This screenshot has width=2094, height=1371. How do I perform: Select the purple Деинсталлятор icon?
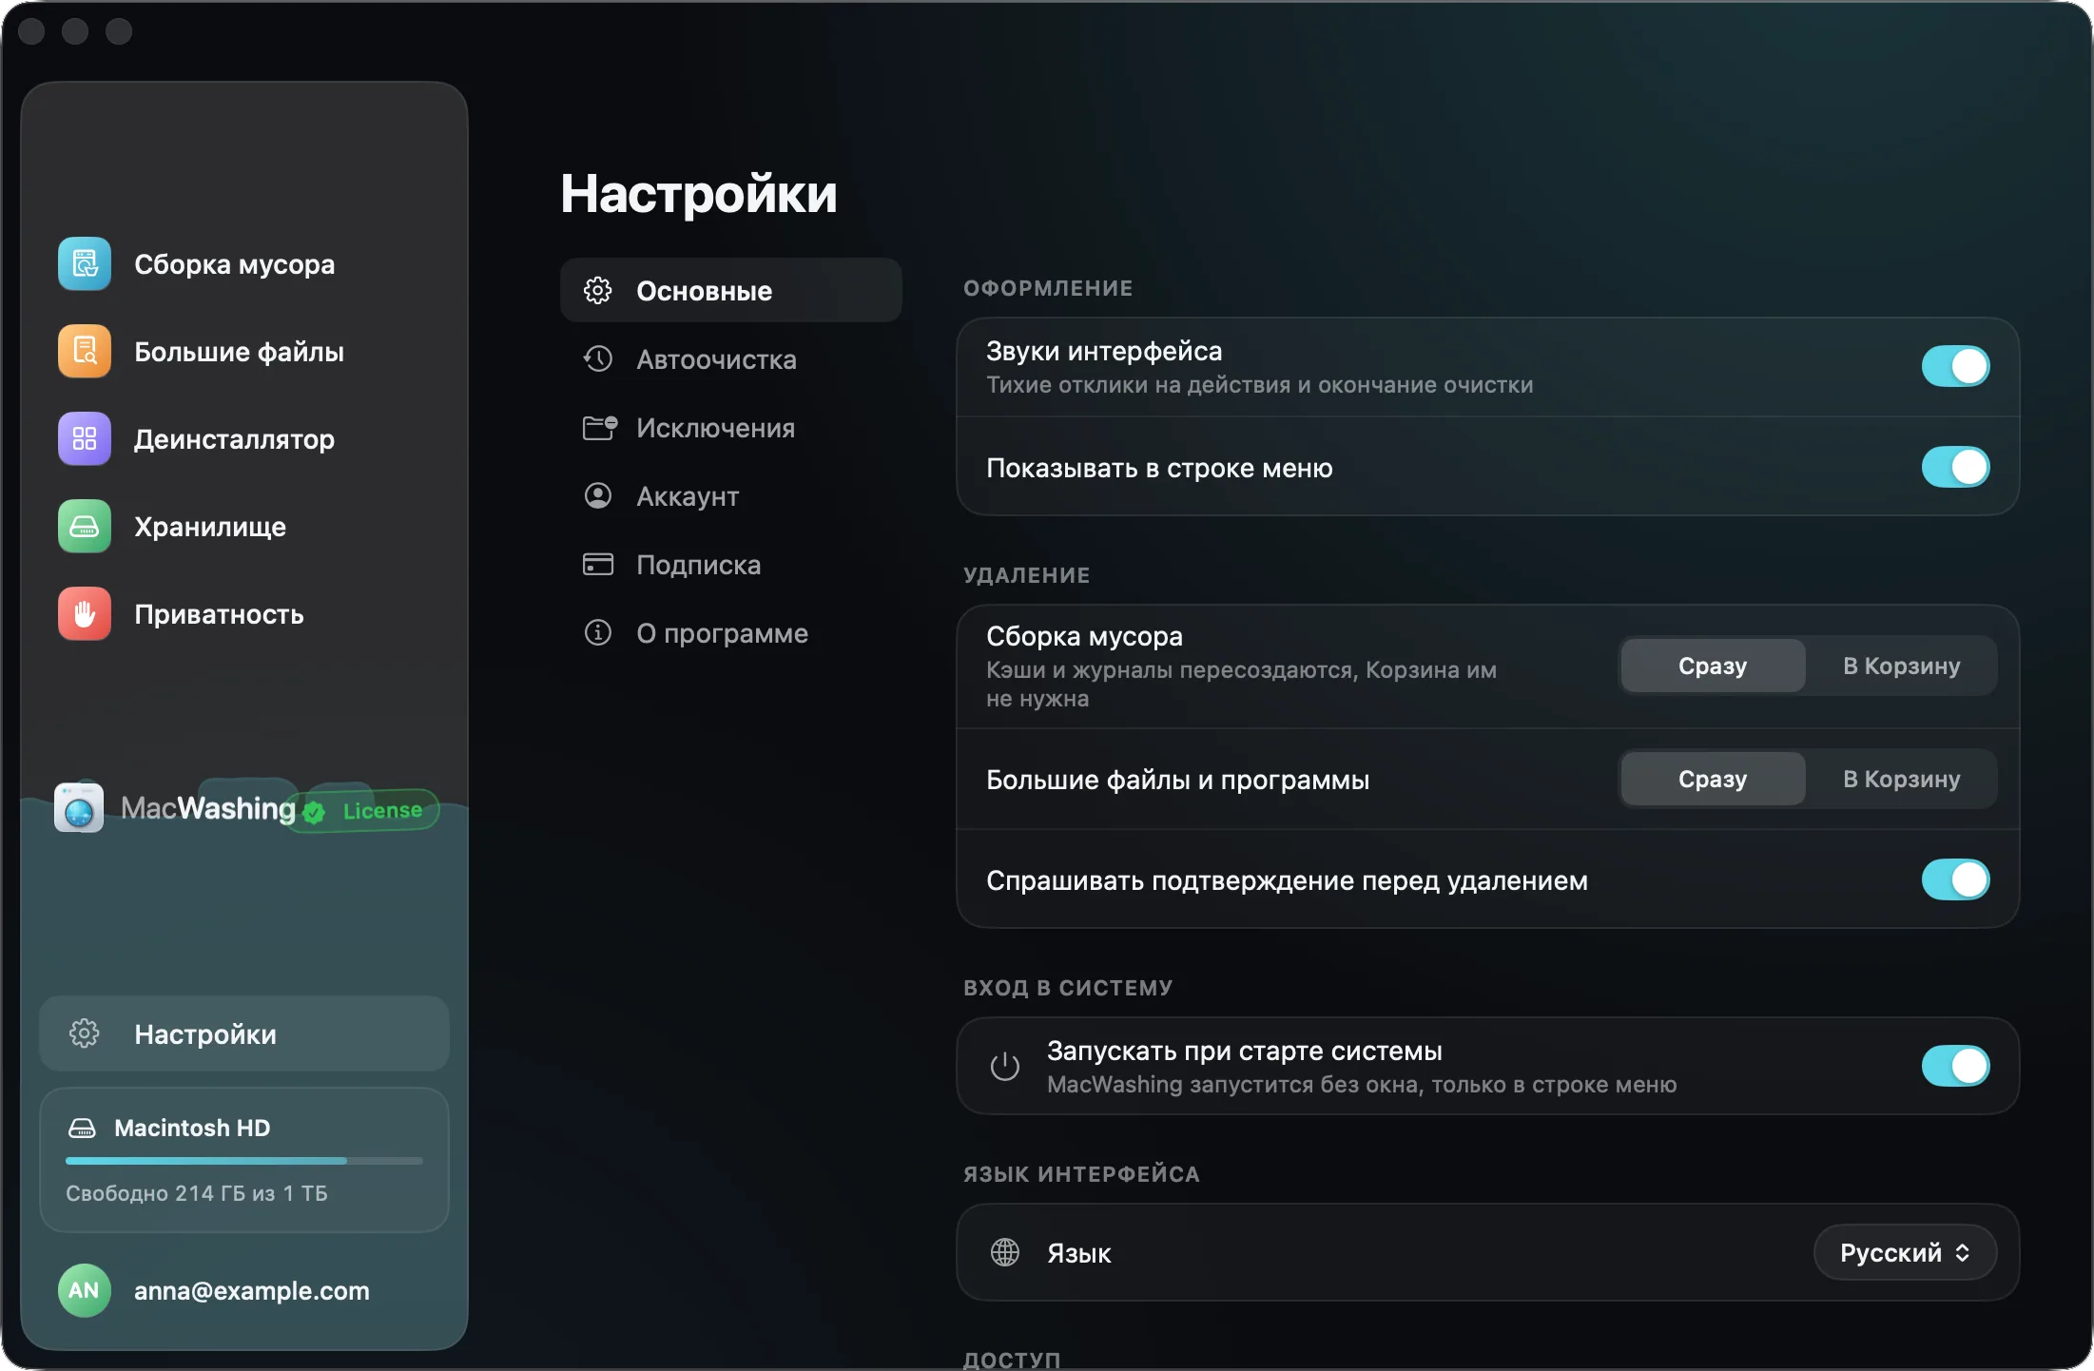pyautogui.click(x=85, y=439)
